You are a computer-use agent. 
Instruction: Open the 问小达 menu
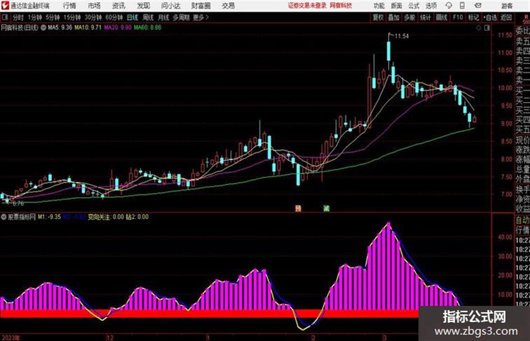point(170,6)
